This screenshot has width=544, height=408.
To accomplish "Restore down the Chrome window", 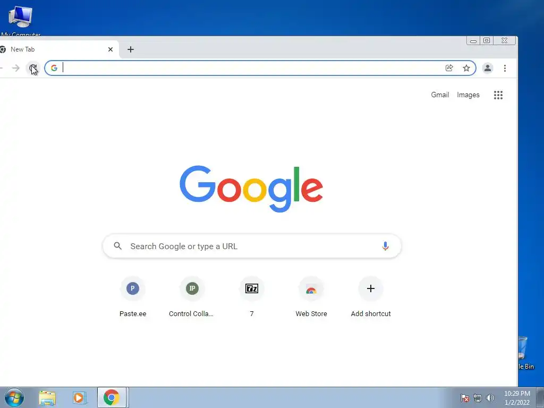I will click(x=487, y=40).
